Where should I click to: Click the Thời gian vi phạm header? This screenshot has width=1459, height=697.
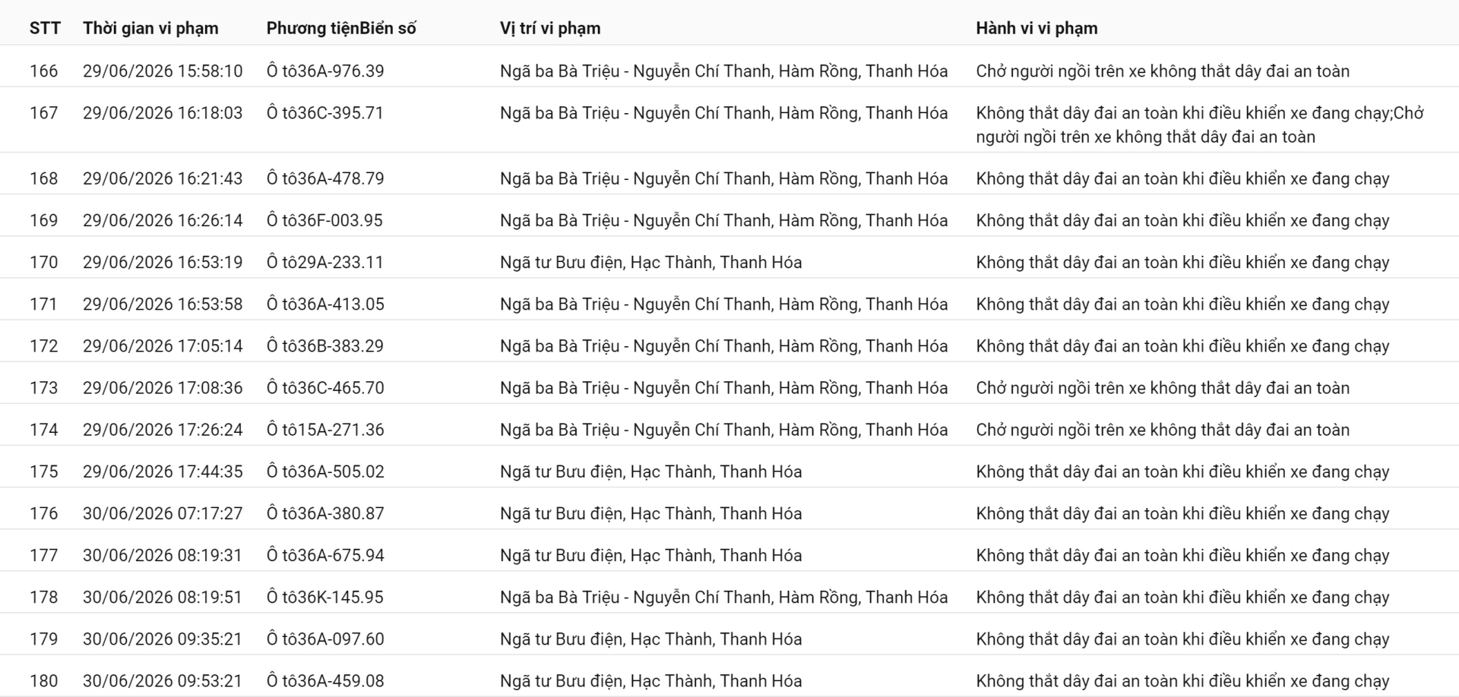[150, 28]
